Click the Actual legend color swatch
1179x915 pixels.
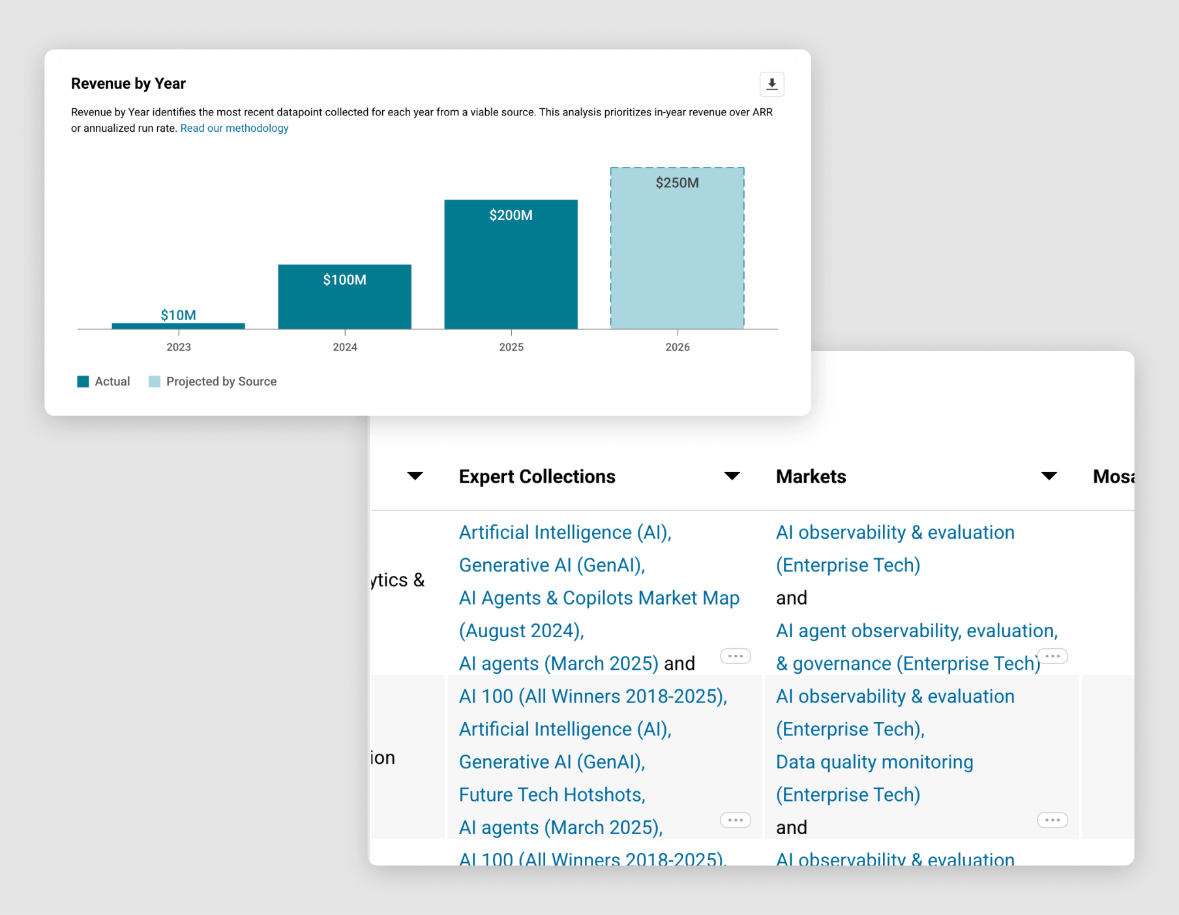pos(83,382)
